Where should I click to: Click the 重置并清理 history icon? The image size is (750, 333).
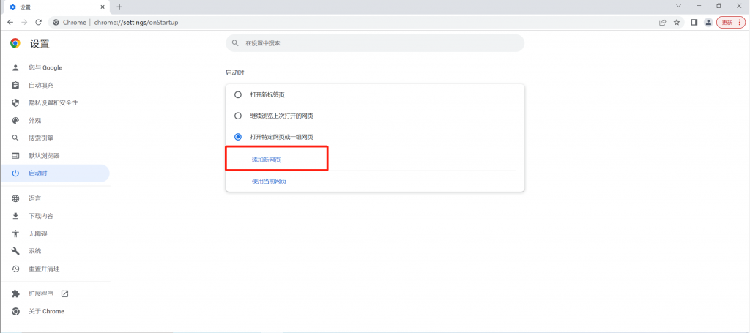15,269
